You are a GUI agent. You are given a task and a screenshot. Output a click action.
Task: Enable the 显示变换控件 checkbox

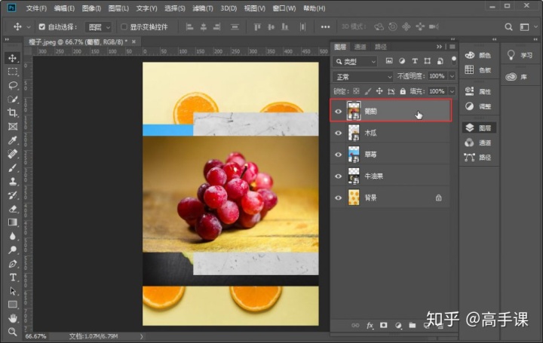124,26
